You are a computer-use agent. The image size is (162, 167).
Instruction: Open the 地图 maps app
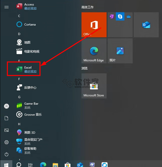click(x=24, y=42)
